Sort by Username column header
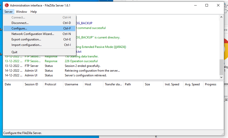This screenshot has height=138, width=228. click(73, 84)
